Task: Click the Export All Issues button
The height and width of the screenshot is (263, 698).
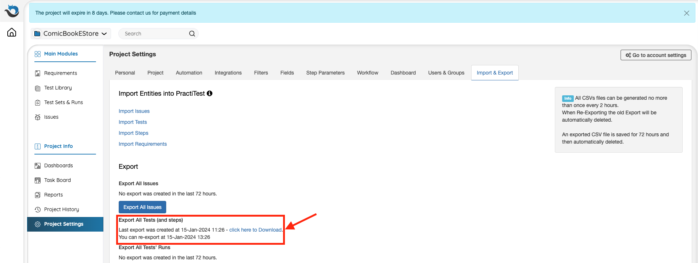Action: click(142, 207)
